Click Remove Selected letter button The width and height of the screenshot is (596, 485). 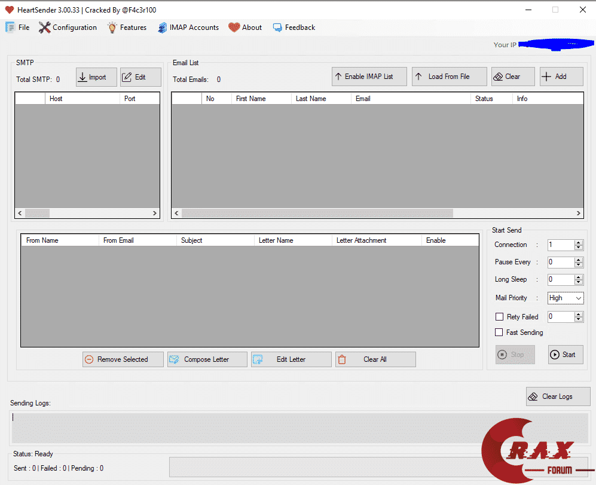click(123, 359)
